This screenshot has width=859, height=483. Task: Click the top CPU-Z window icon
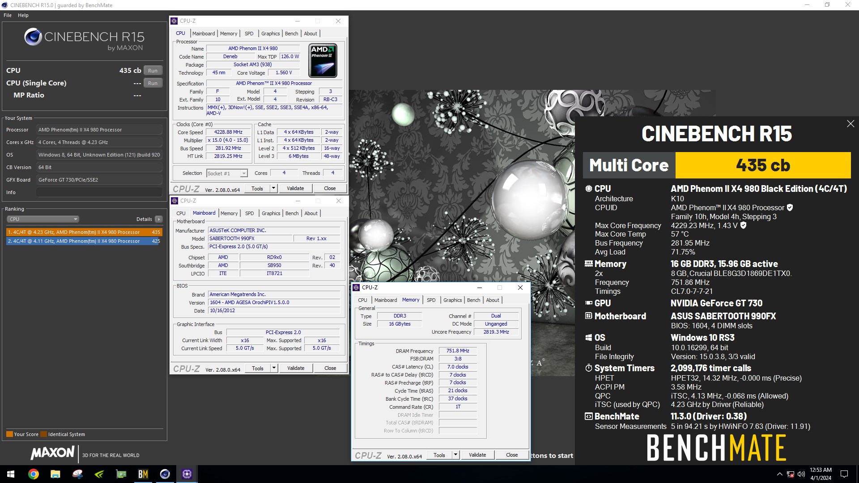(174, 21)
